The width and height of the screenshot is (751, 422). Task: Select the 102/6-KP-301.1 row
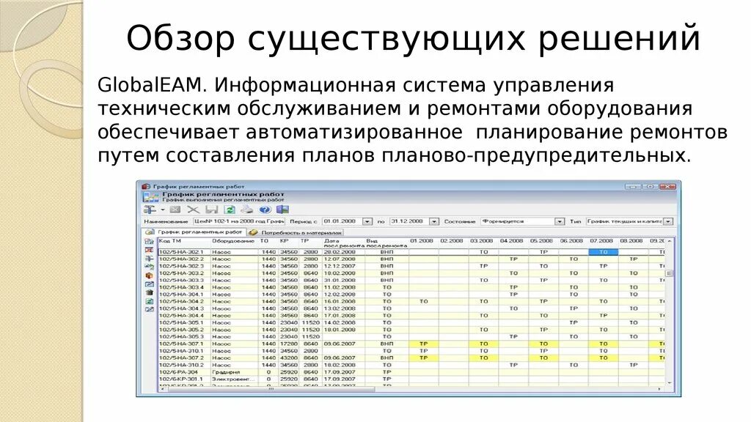(411, 379)
